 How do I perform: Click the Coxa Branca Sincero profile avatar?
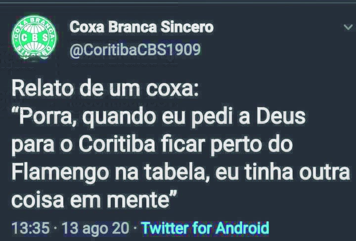pyautogui.click(x=34, y=38)
